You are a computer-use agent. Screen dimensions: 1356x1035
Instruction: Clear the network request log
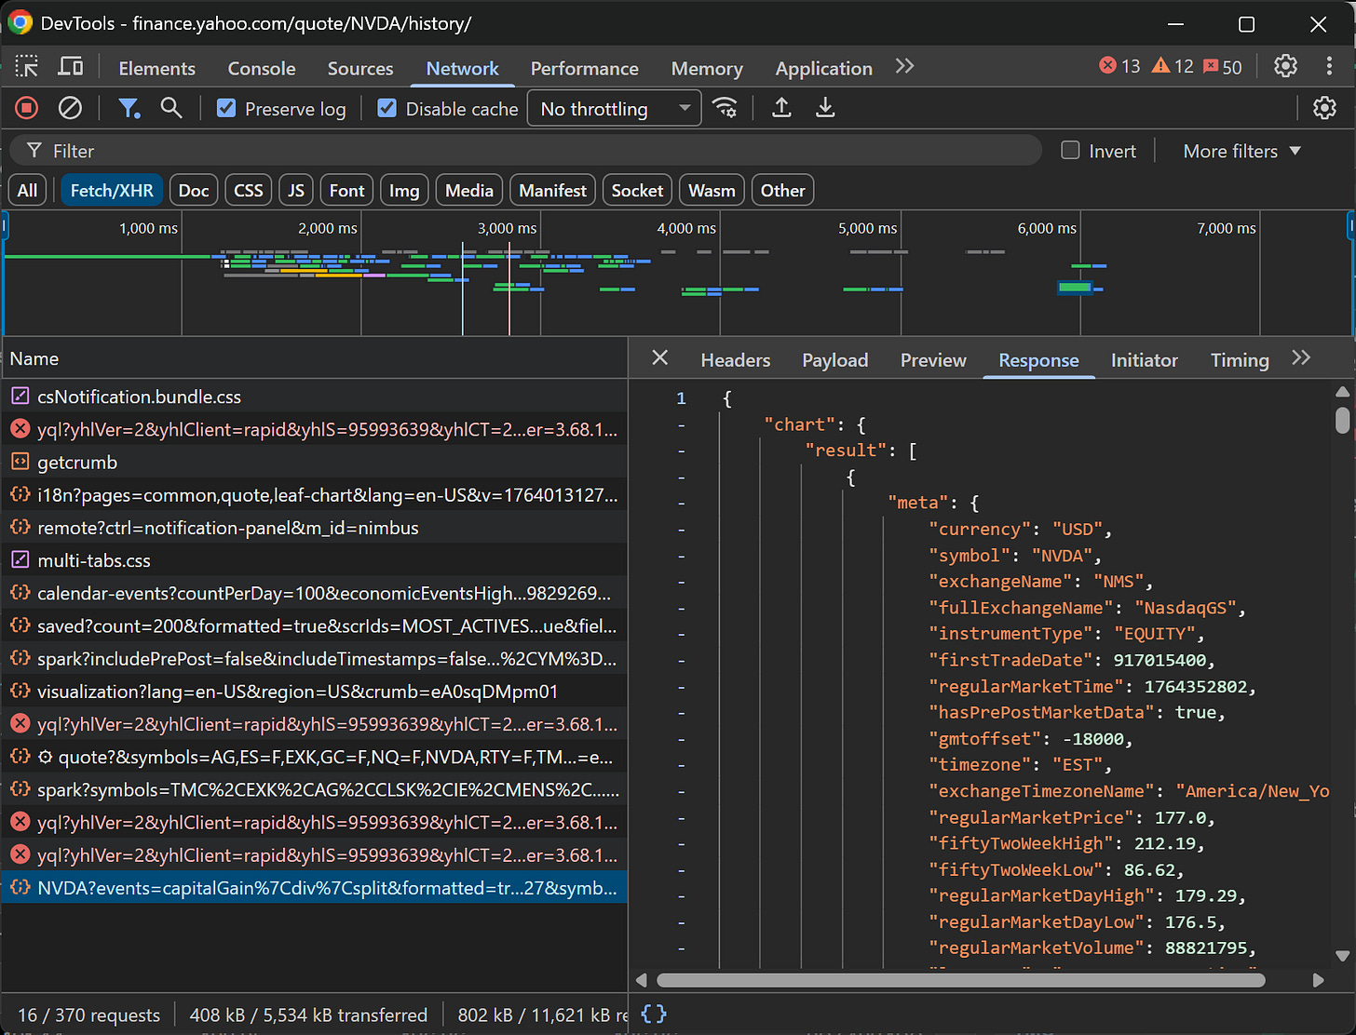(x=70, y=108)
